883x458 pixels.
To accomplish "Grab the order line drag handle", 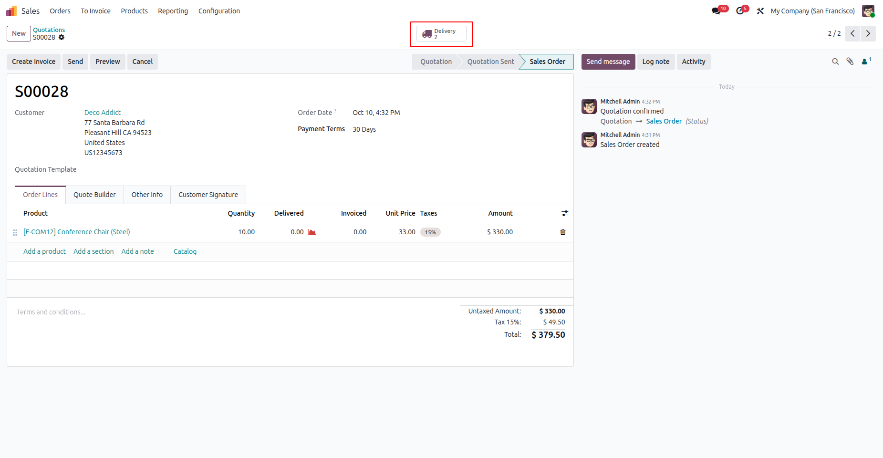I will pos(15,232).
